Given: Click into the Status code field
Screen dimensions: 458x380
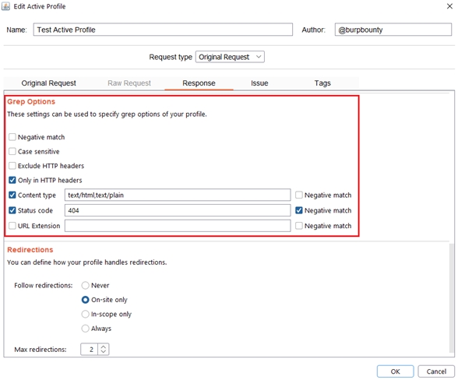Looking at the screenshot, I should pyautogui.click(x=178, y=210).
